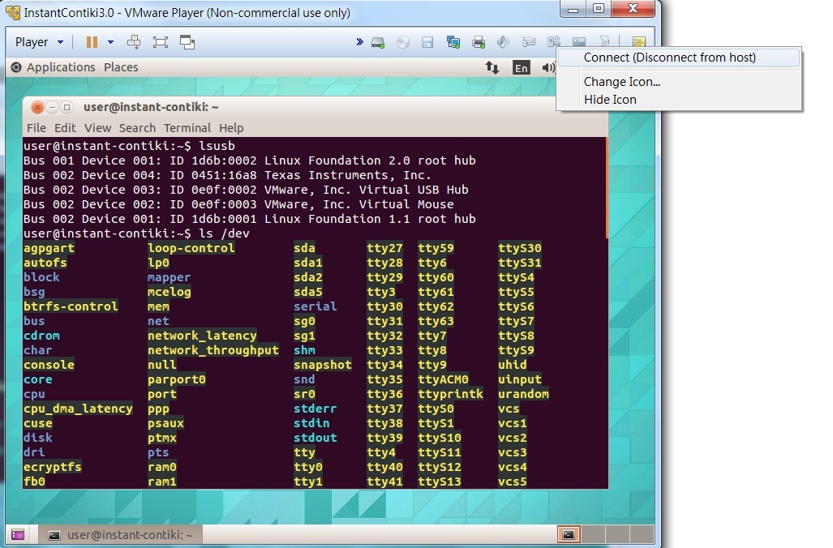Enter VMware full screen mode
Viewport: 833px width, 548px height.
pyautogui.click(x=161, y=42)
